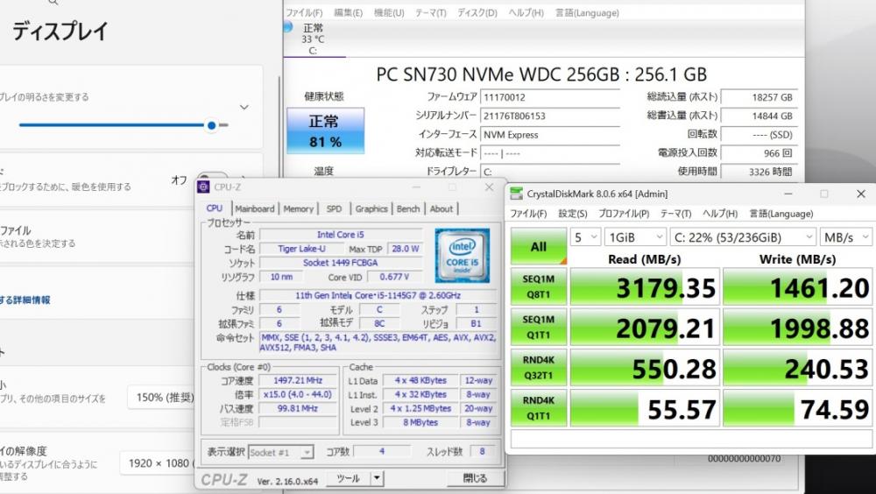Switch to the Memory tab in CPU-Z
The height and width of the screenshot is (494, 876).
click(x=299, y=208)
